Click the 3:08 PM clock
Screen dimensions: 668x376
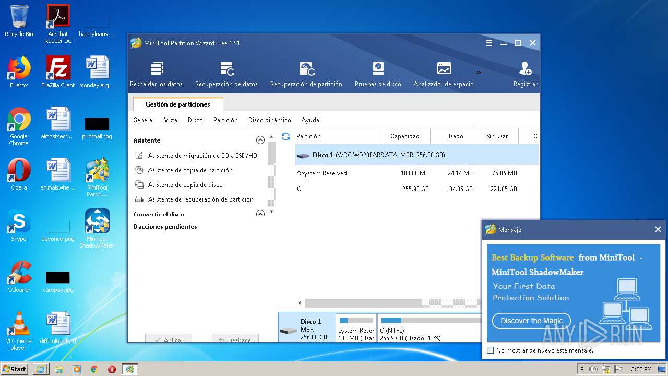[x=641, y=369]
